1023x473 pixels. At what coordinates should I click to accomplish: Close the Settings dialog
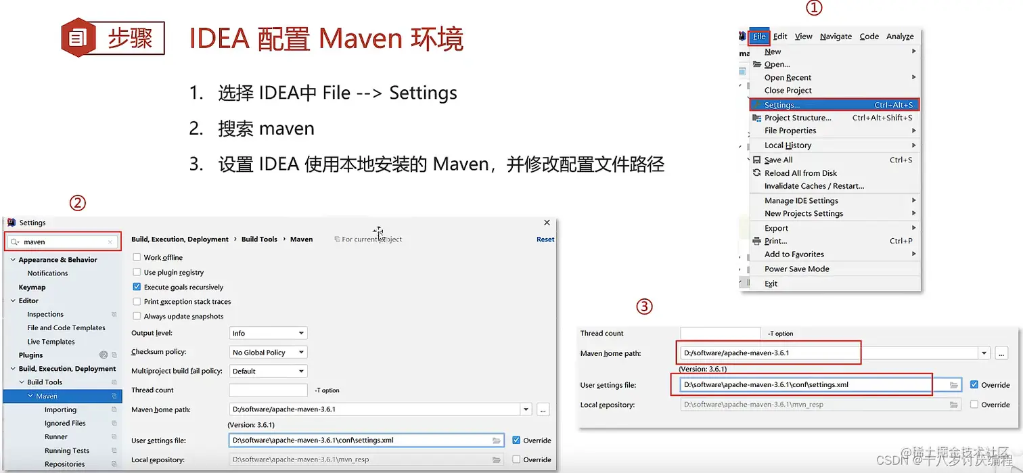[547, 223]
